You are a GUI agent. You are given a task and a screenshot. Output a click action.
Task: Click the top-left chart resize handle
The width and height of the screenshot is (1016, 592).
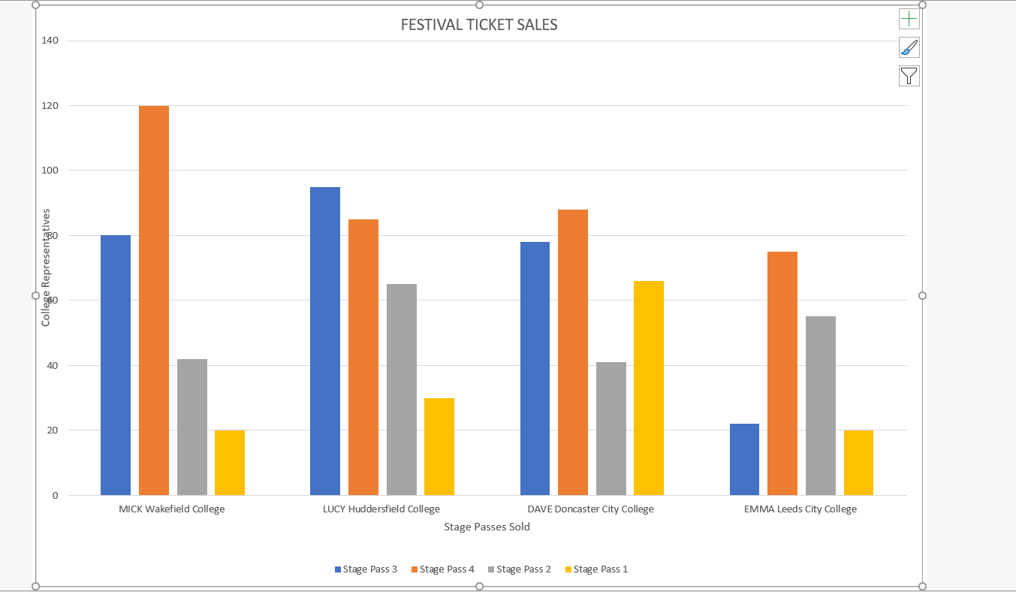click(35, 5)
